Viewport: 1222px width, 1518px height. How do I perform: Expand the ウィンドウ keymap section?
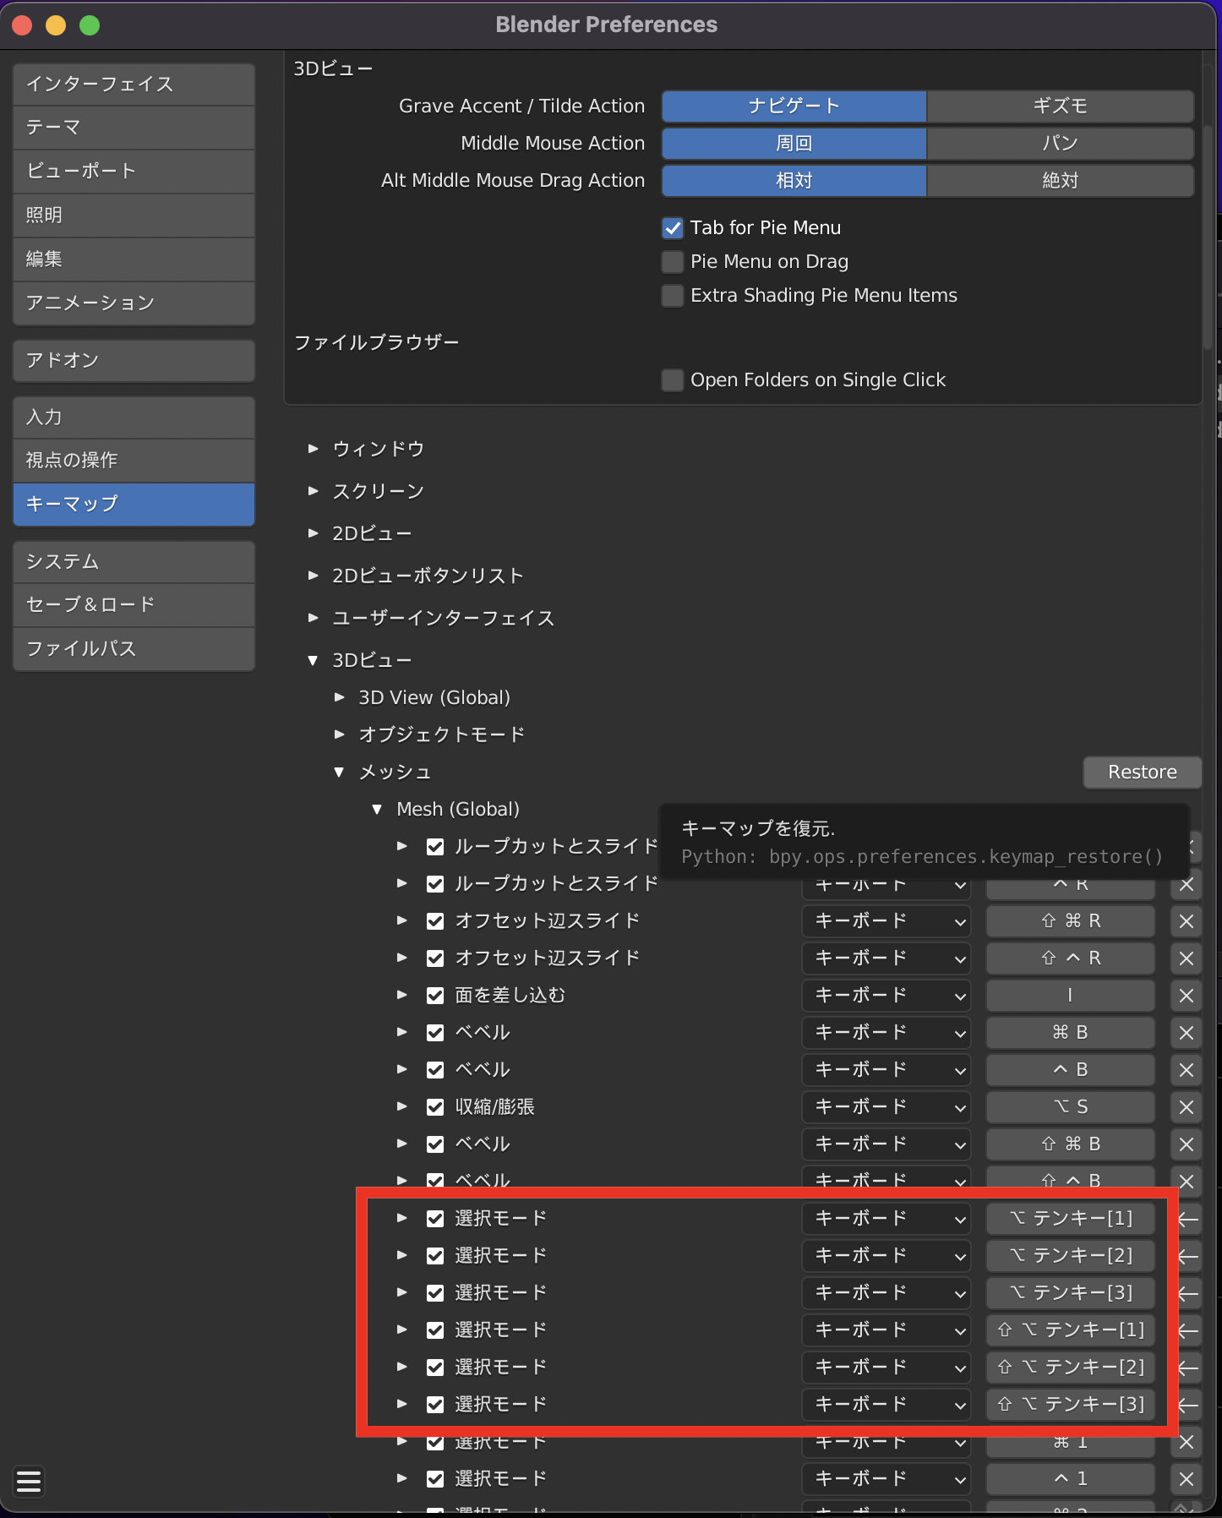[314, 449]
